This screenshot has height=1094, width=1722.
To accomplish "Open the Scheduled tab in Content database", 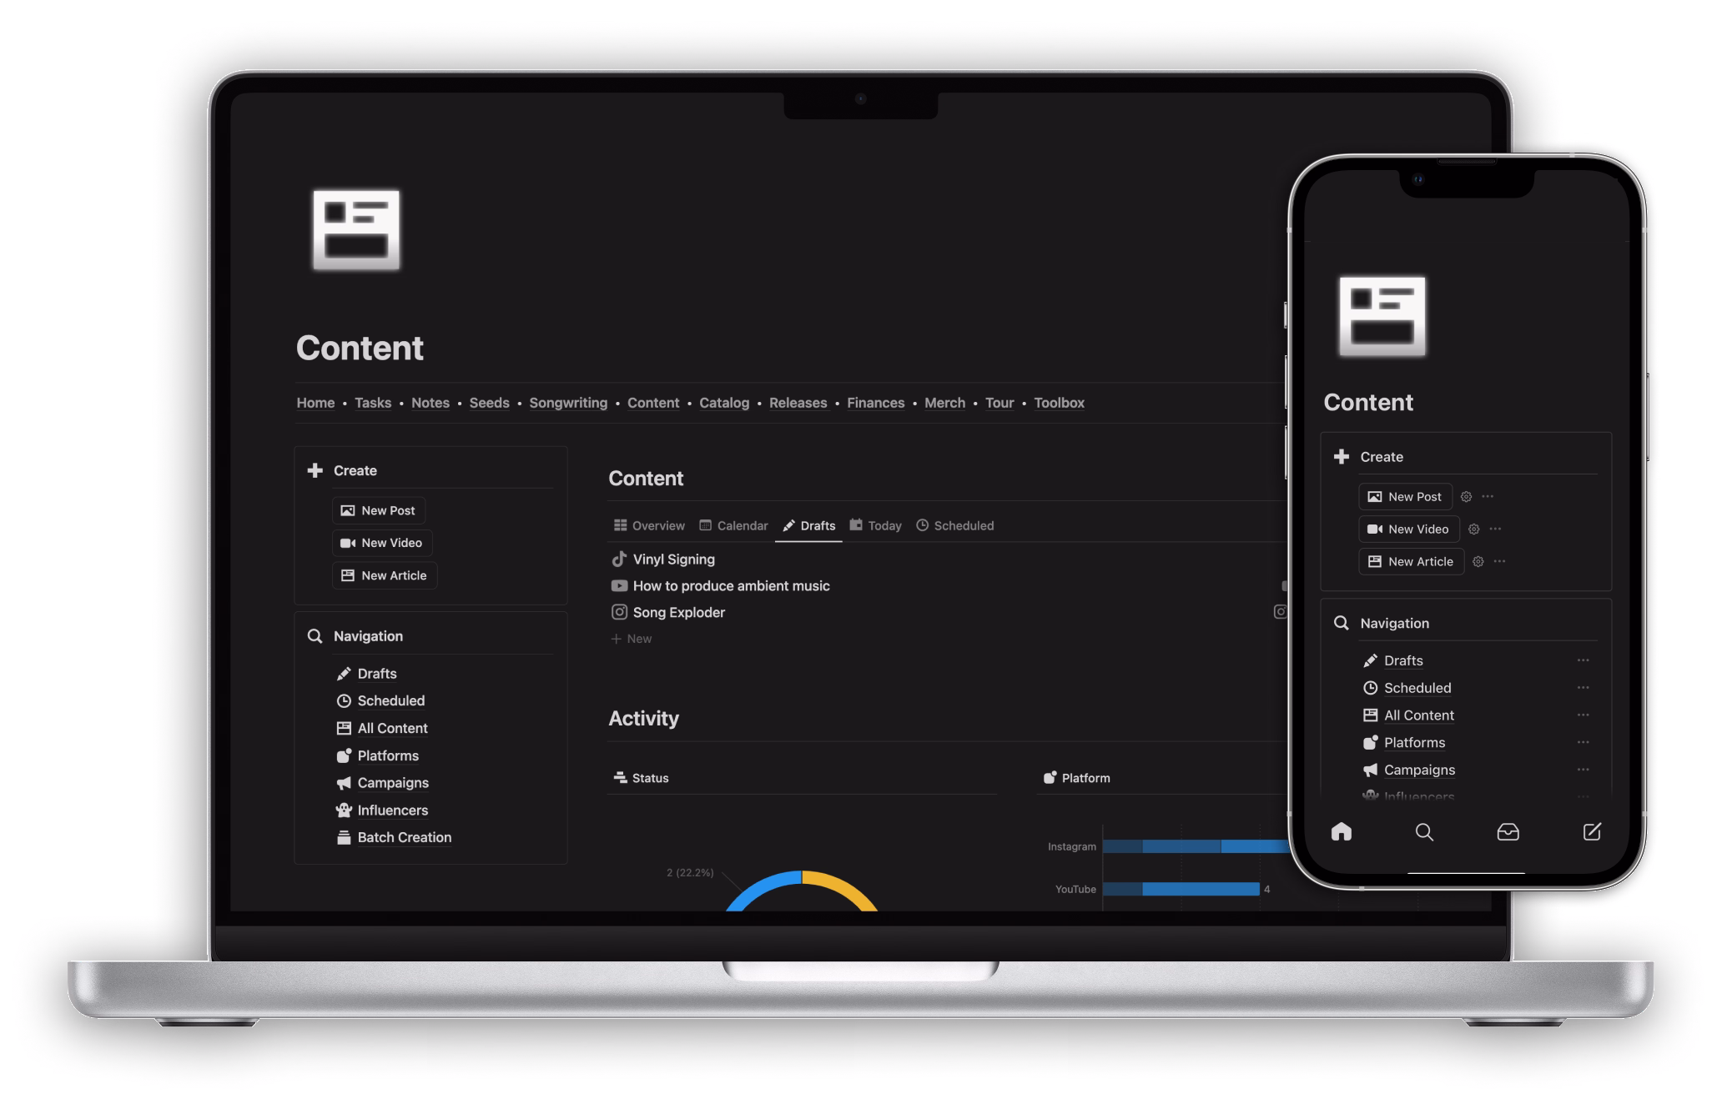I will [954, 525].
